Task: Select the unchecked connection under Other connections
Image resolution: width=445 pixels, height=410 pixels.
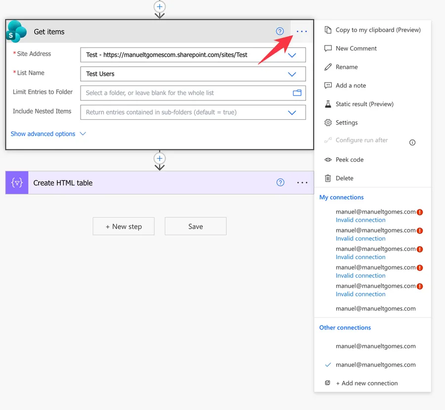Action: pyautogui.click(x=375, y=346)
